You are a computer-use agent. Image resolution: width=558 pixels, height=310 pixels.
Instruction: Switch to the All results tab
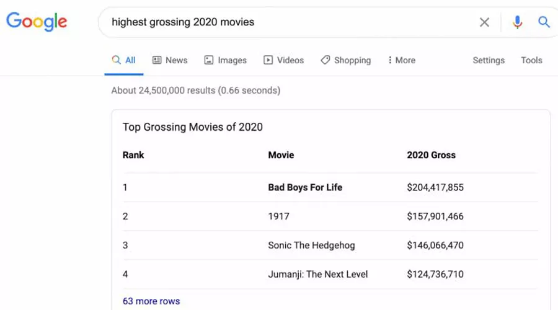pyautogui.click(x=124, y=60)
